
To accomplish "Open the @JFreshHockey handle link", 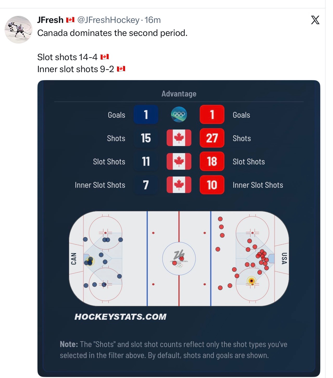I will pos(108,20).
